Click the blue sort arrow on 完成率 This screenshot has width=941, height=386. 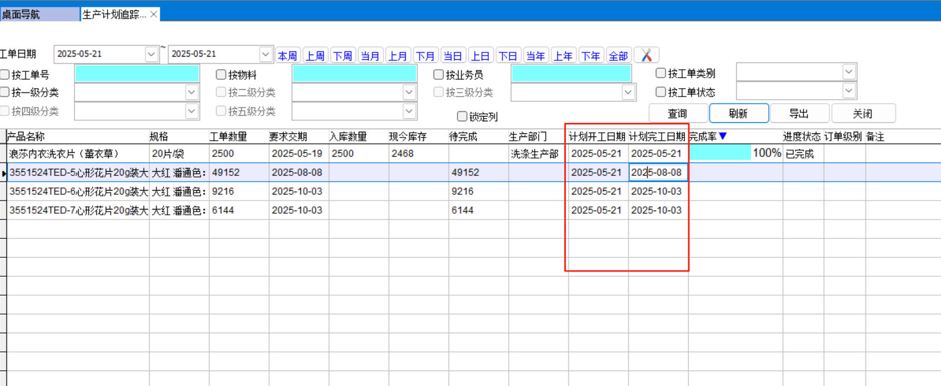coord(723,136)
